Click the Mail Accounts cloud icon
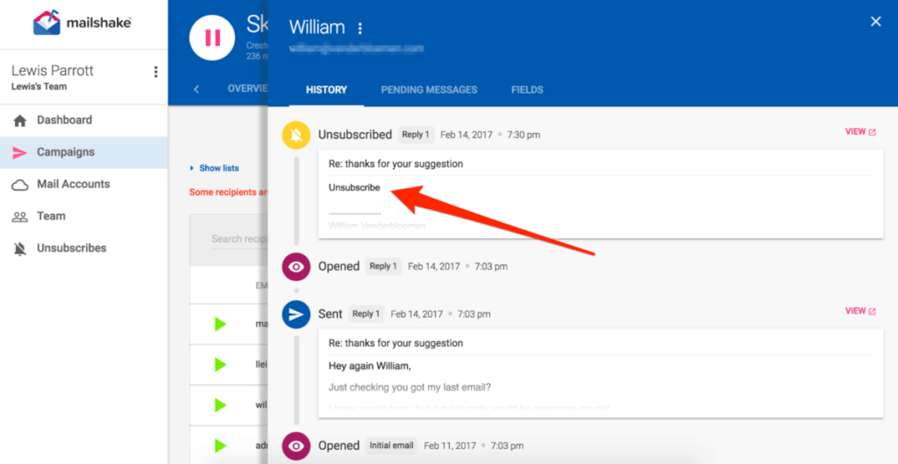This screenshot has height=464, width=898. point(20,185)
